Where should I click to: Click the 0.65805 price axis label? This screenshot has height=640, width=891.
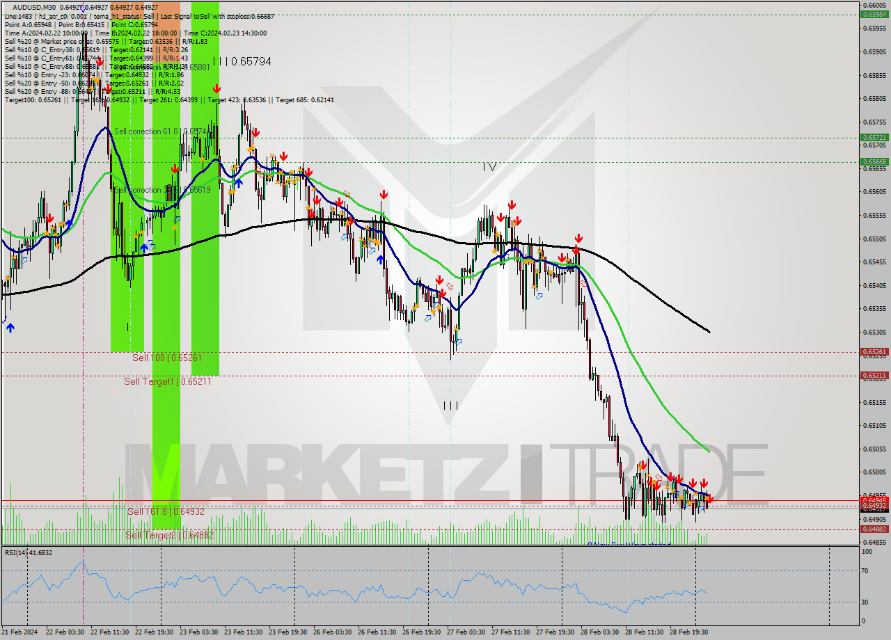coord(874,98)
